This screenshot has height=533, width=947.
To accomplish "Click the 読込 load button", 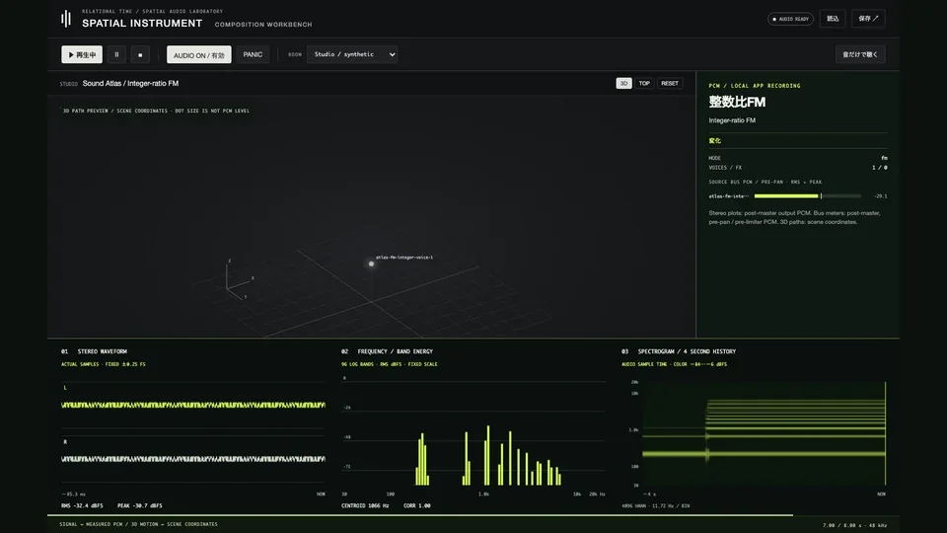I will coord(833,19).
